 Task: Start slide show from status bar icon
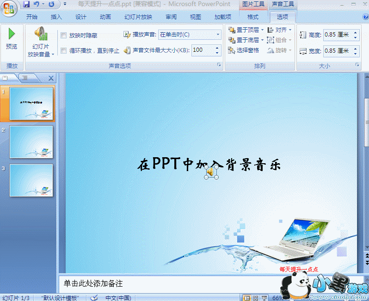264,298
